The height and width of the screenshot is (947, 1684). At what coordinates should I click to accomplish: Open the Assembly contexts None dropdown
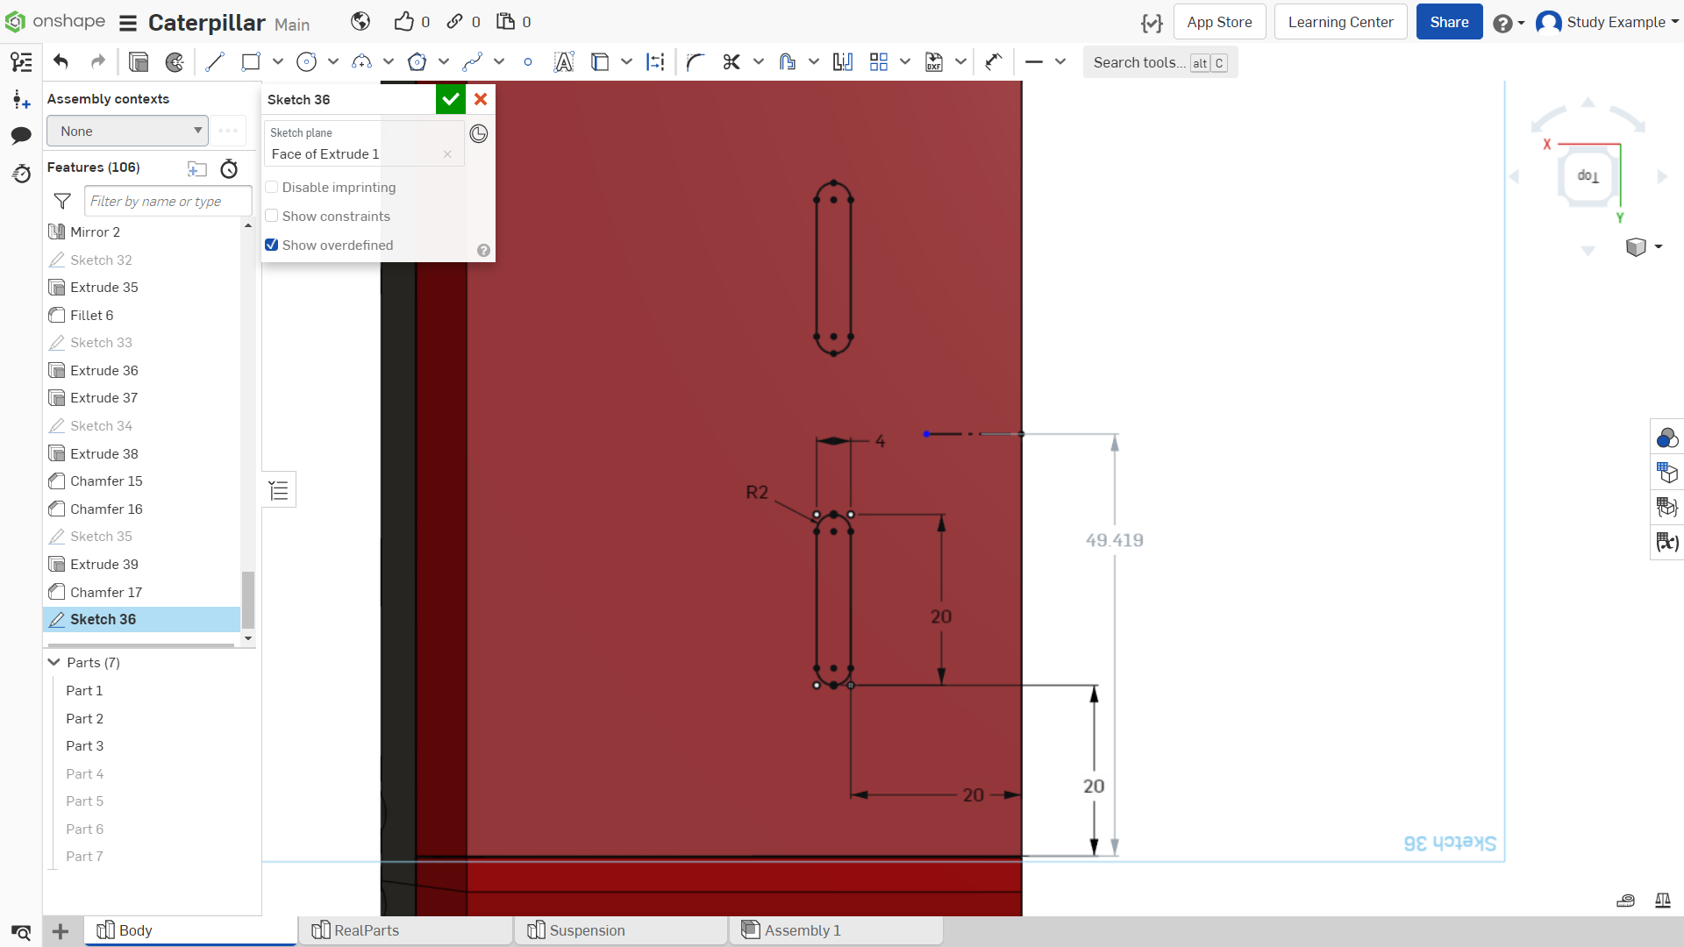[128, 132]
